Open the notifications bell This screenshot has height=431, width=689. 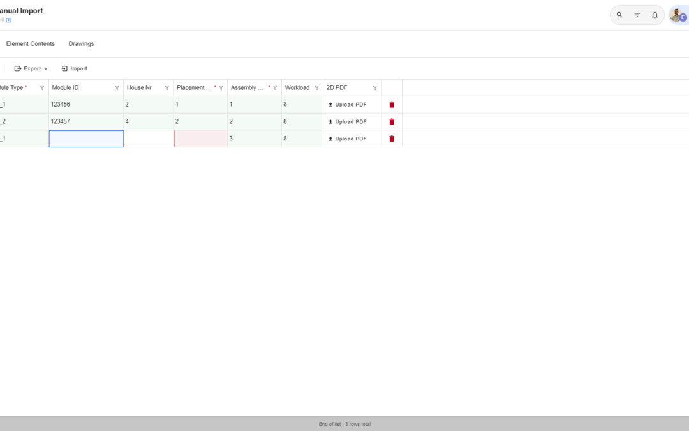click(x=655, y=15)
